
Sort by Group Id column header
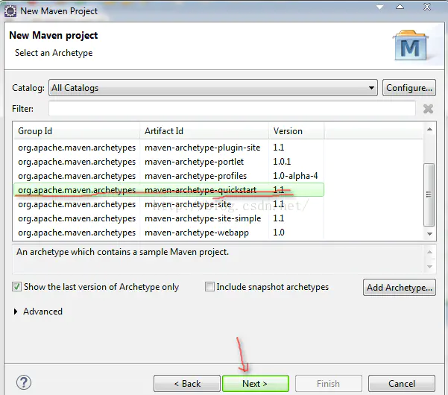[x=77, y=131]
